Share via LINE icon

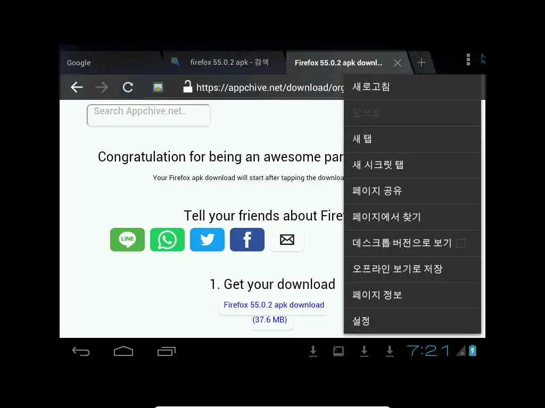click(127, 240)
